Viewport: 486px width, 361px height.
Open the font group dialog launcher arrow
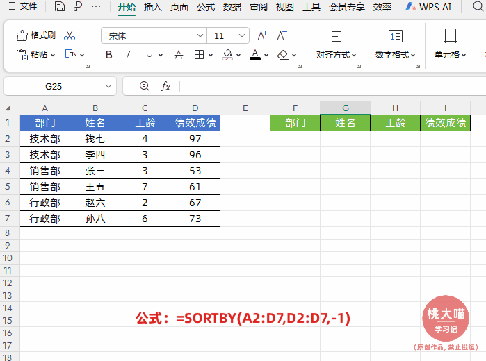pyautogui.click(x=300, y=66)
